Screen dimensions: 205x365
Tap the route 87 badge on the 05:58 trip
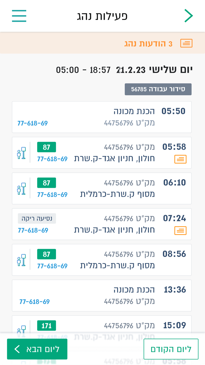(x=46, y=147)
